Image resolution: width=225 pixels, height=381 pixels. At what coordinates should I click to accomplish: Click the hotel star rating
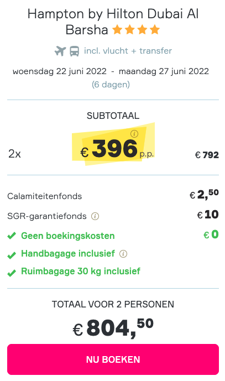[x=136, y=30]
